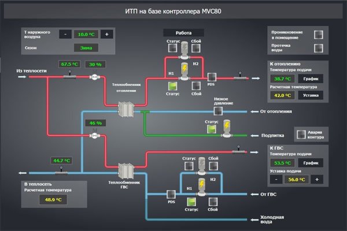Click ГВС pump Н2 Статус indicator
The width and height of the screenshot is (347, 231).
coord(189,166)
